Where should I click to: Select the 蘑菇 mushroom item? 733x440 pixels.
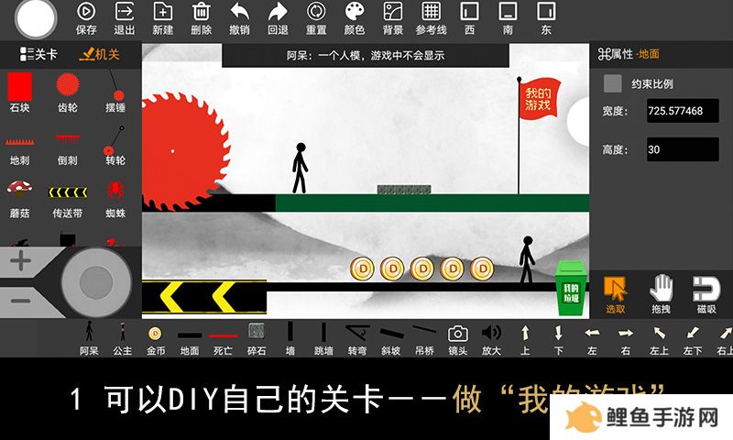(19, 189)
